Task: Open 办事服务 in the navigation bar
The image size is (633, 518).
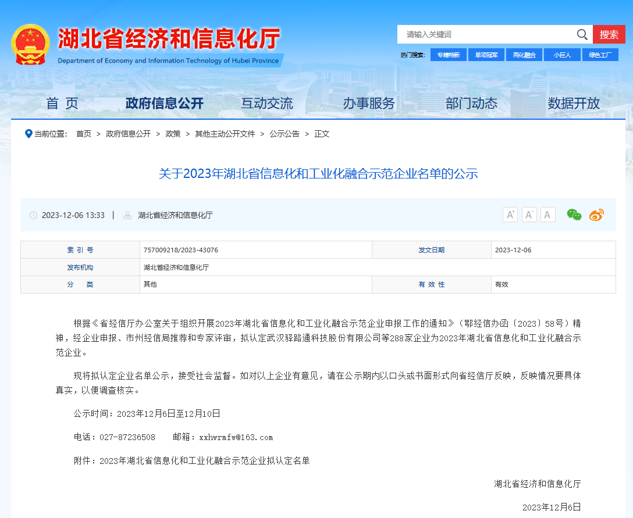Action: [x=369, y=103]
